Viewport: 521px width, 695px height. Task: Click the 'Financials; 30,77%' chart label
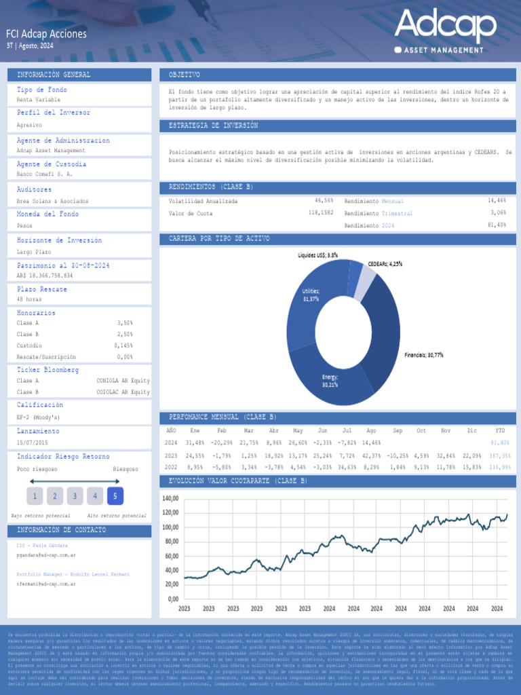click(423, 354)
